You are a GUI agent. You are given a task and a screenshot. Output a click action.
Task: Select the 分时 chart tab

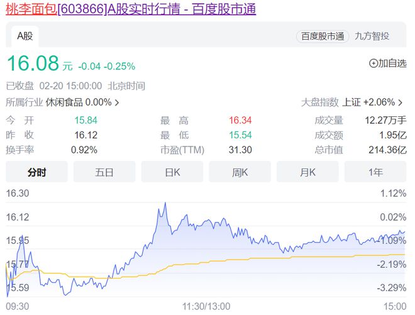(x=37, y=172)
